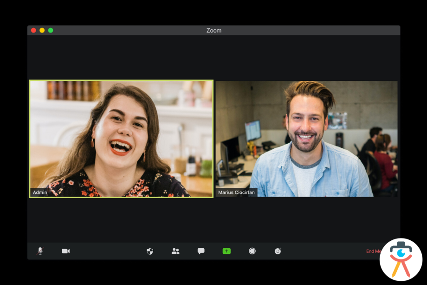Start recording with the Record icon
427x285 pixels.
click(x=252, y=251)
